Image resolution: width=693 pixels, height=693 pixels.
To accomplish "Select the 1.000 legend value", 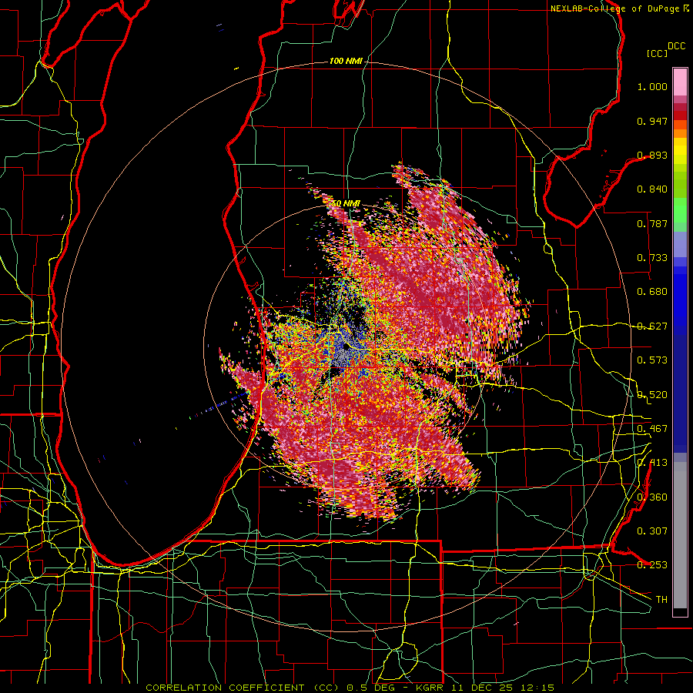I will coord(652,86).
